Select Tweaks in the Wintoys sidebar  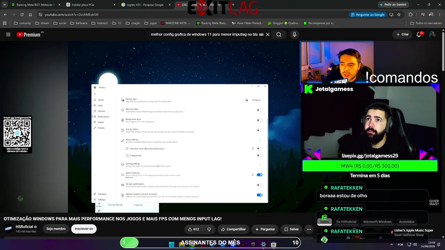[99, 128]
